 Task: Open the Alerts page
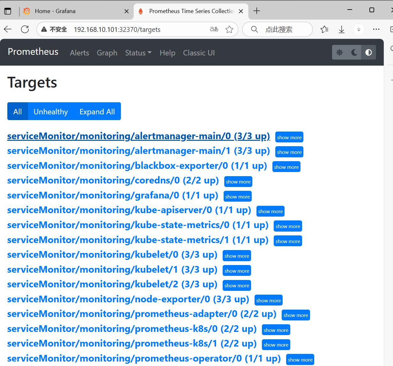(79, 53)
